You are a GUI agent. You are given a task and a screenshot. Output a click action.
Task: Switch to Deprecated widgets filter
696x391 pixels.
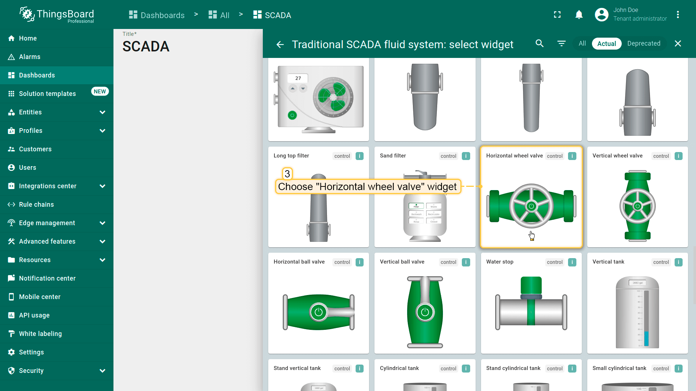(x=643, y=43)
